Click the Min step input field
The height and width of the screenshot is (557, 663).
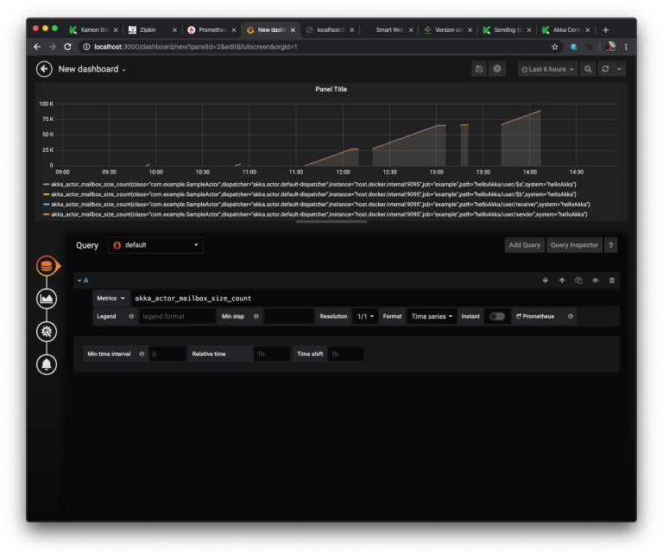(x=289, y=316)
